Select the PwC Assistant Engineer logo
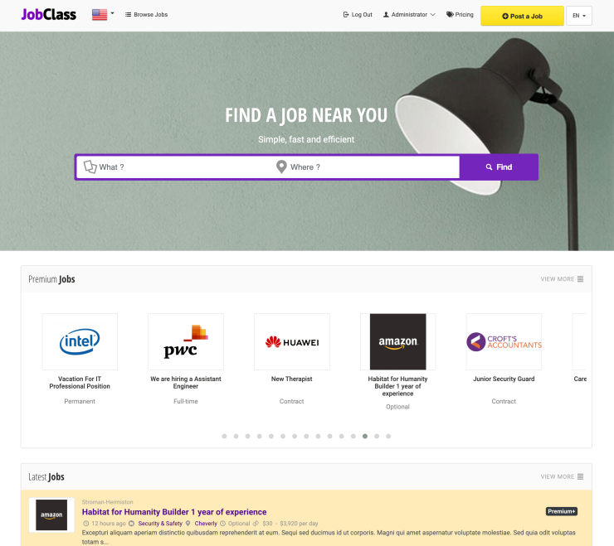This screenshot has height=546, width=614. [x=186, y=341]
